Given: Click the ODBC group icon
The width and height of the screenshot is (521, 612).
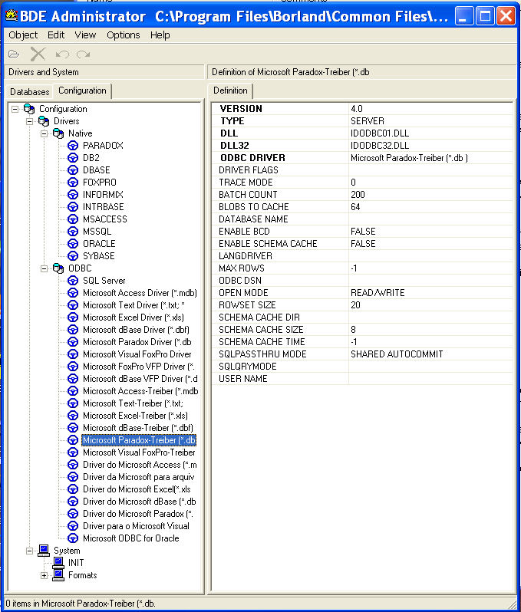Looking at the screenshot, I should tap(58, 268).
